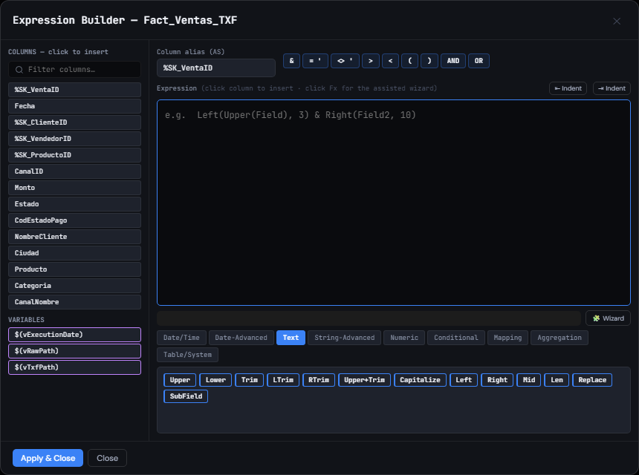Insert the %SK_ProductoID column
This screenshot has width=639, height=475.
pyautogui.click(x=74, y=155)
